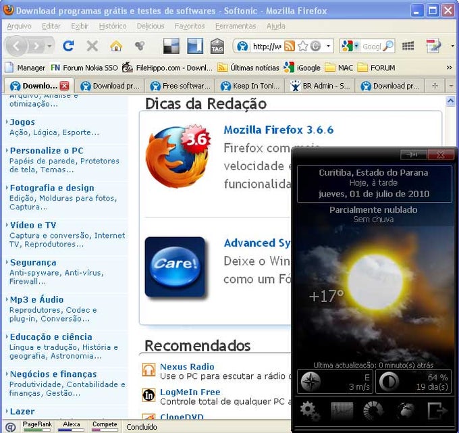This screenshot has height=433, width=459.
Task: Click the page scrollbar up arrow
Action: point(450,101)
